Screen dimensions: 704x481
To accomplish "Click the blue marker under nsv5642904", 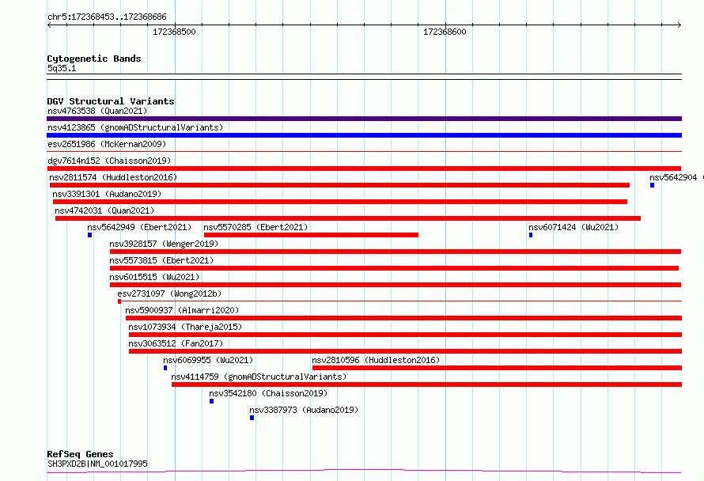I will (x=652, y=185).
